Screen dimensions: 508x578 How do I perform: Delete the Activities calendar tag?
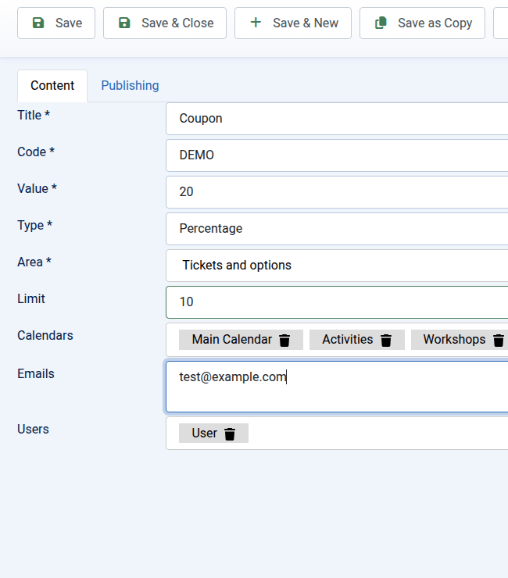tap(386, 340)
